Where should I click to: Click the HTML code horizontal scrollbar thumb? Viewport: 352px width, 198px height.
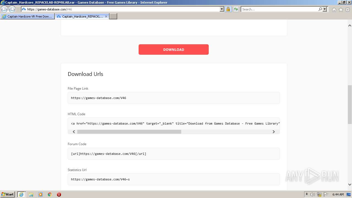pyautogui.click(x=129, y=132)
